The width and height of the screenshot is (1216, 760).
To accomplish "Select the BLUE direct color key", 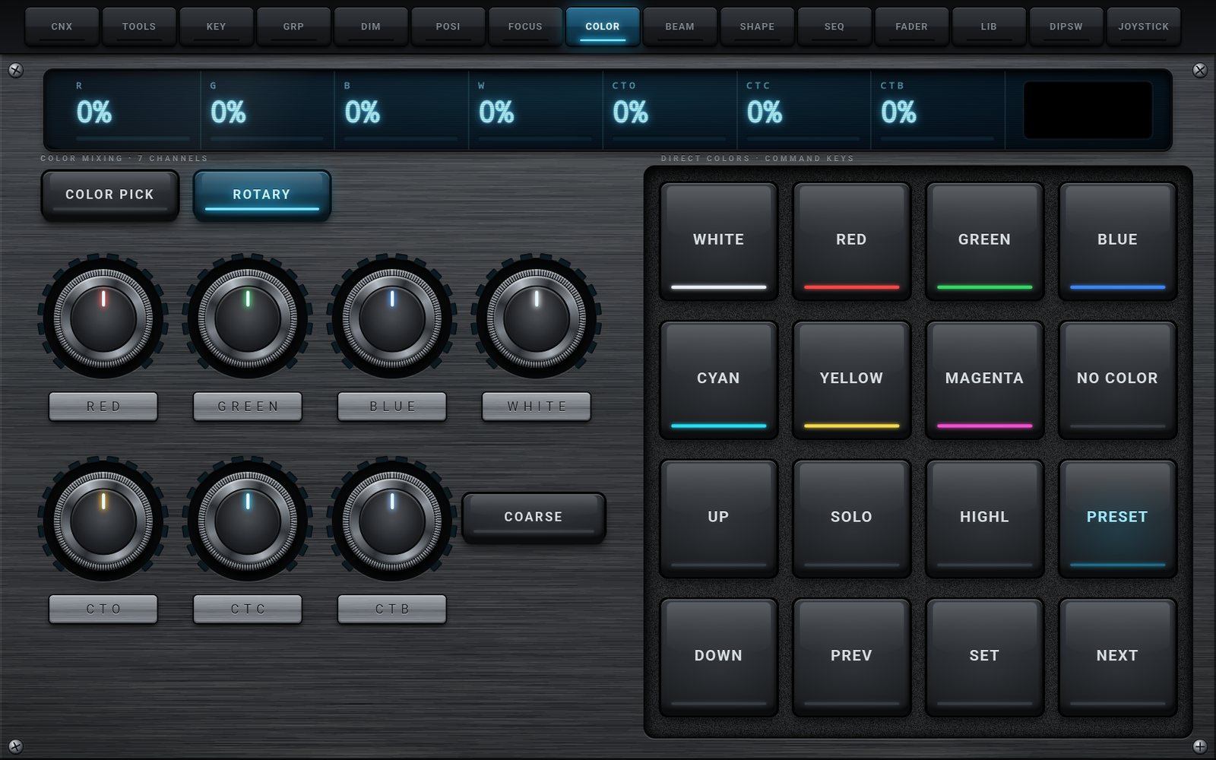I will (x=1117, y=240).
